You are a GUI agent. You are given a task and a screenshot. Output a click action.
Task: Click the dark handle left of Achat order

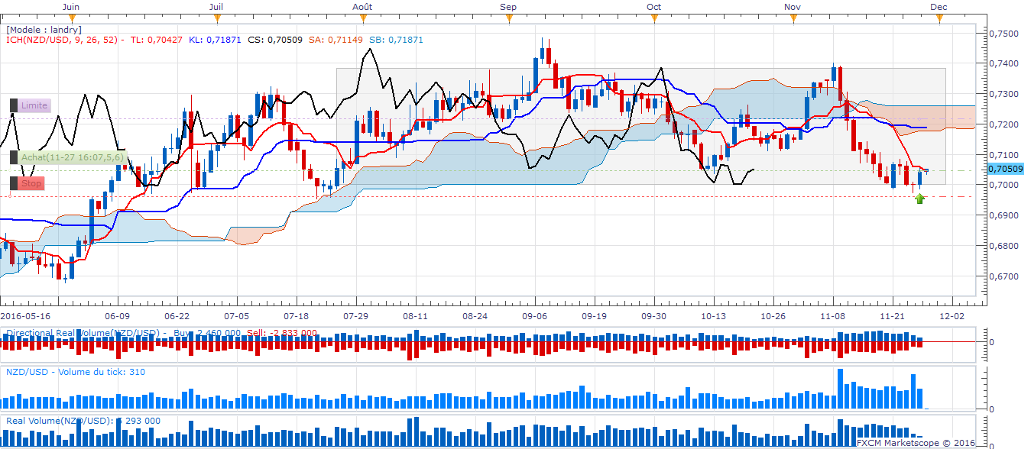[14, 157]
